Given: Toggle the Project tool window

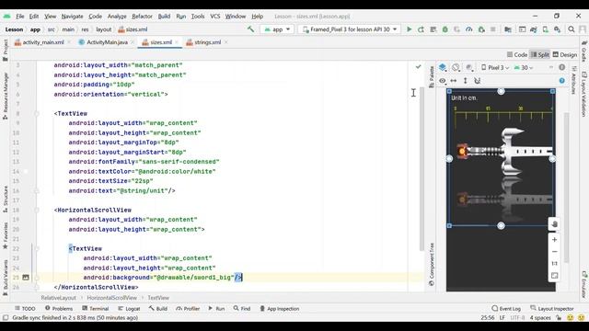Looking at the screenshot, I should click(6, 50).
